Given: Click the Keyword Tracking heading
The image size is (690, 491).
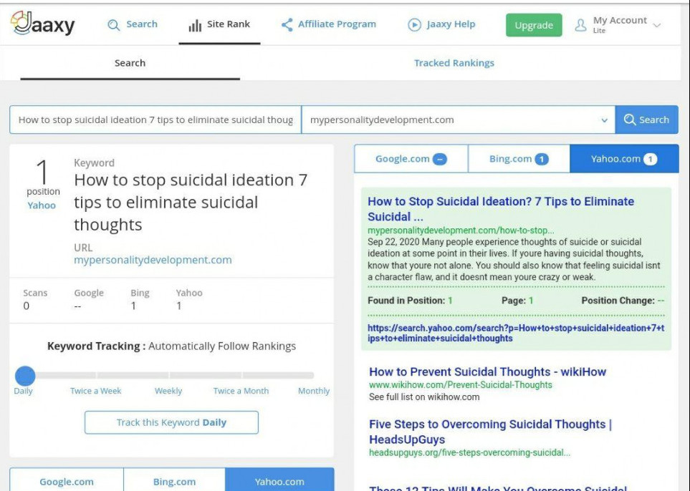Looking at the screenshot, I should coord(172,346).
